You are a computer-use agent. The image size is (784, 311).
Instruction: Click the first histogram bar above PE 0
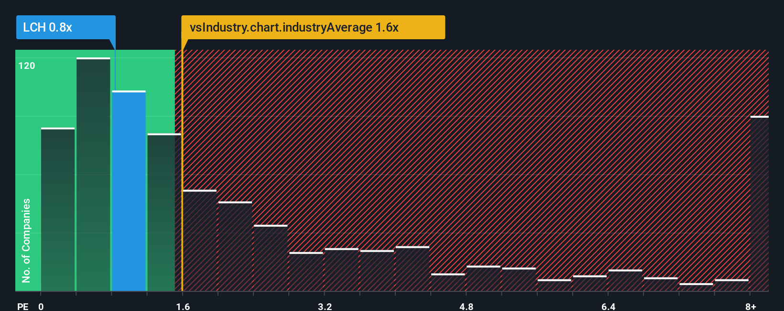pyautogui.click(x=58, y=209)
